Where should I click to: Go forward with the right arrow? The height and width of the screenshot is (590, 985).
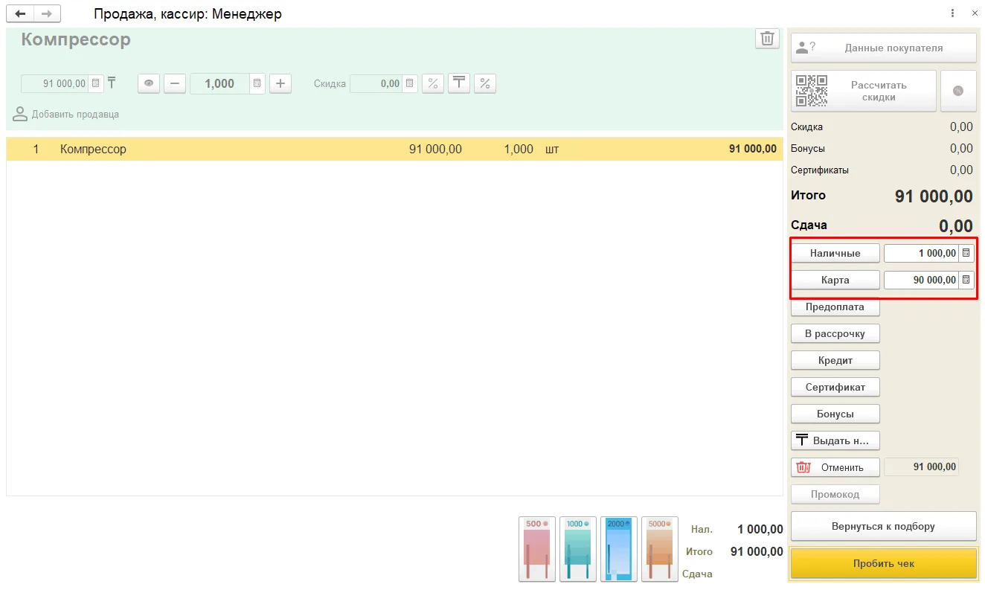coord(47,13)
